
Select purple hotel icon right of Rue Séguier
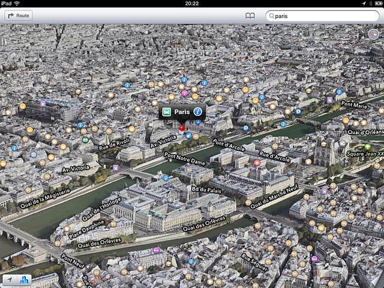tap(314, 259)
